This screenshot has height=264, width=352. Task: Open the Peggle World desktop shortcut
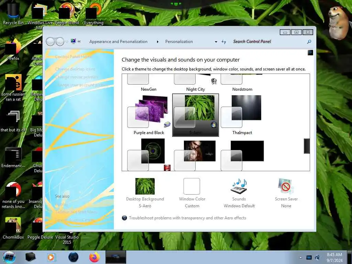tap(67, 13)
